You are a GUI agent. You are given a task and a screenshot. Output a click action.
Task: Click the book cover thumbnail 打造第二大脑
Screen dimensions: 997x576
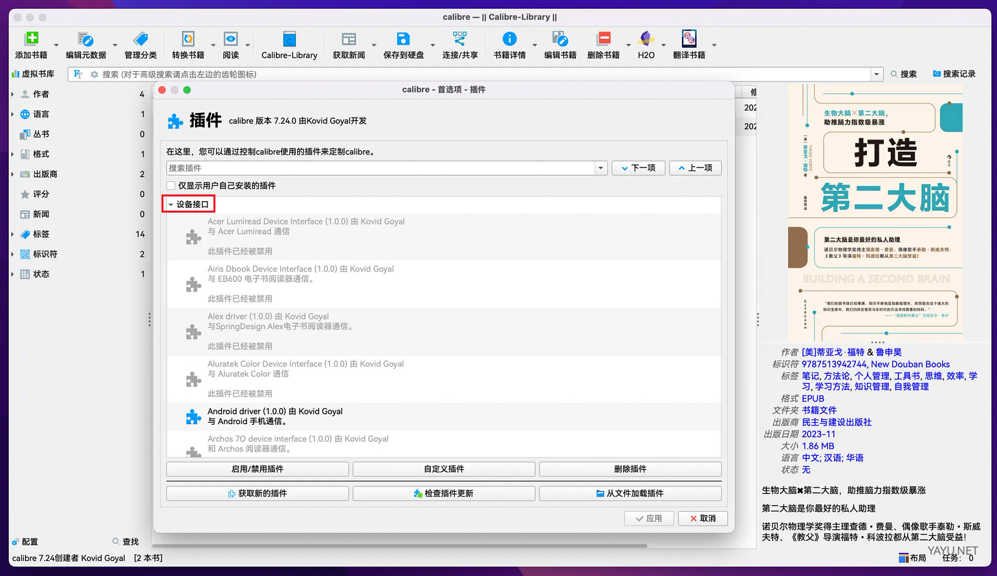(875, 213)
